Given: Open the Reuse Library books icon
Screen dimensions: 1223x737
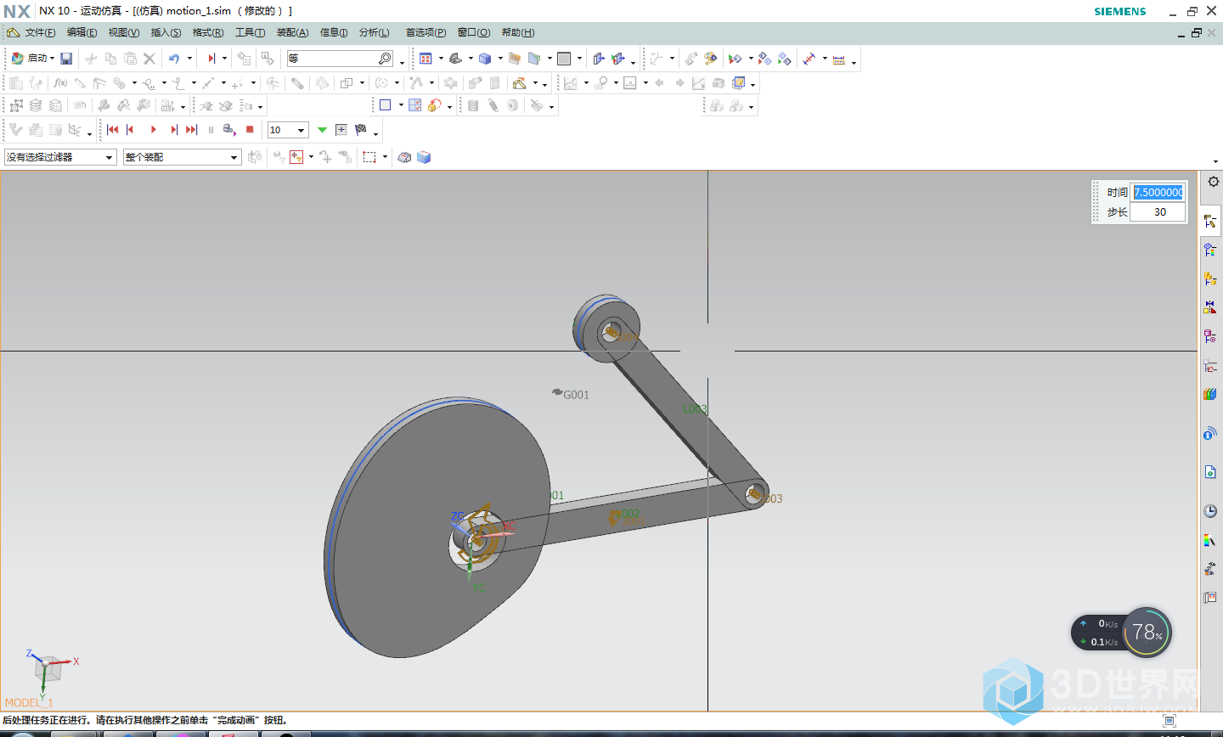Looking at the screenshot, I should click(x=1210, y=394).
